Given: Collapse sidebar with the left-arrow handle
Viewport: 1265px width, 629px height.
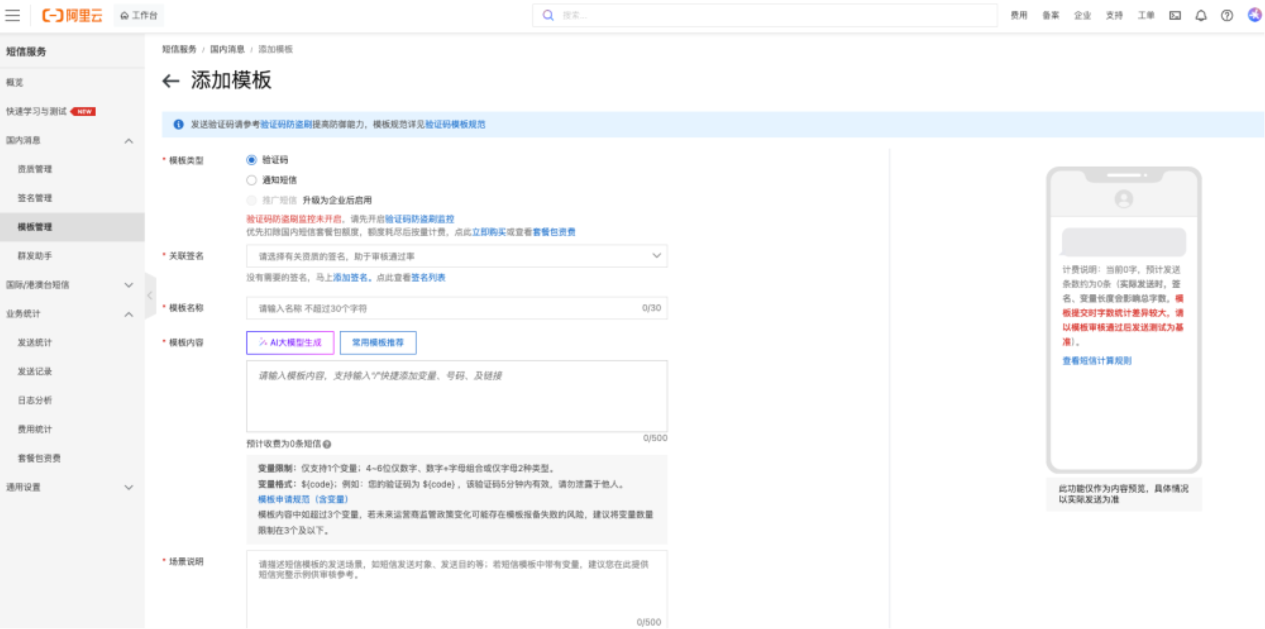Looking at the screenshot, I should coord(150,295).
